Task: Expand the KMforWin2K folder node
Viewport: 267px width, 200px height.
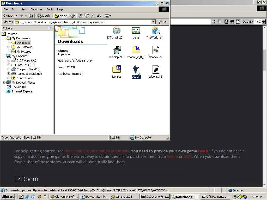Action: [9, 47]
